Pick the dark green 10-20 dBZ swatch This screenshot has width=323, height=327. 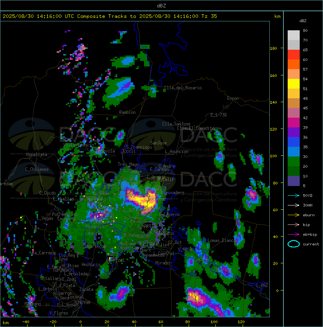tap(293, 171)
